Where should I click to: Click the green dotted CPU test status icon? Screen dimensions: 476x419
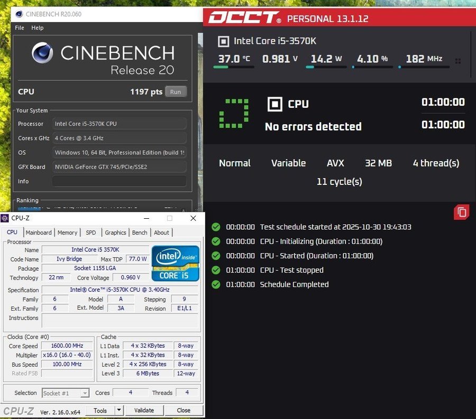coord(233,113)
